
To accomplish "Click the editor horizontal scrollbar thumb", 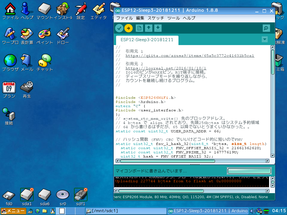I will pos(167,161).
